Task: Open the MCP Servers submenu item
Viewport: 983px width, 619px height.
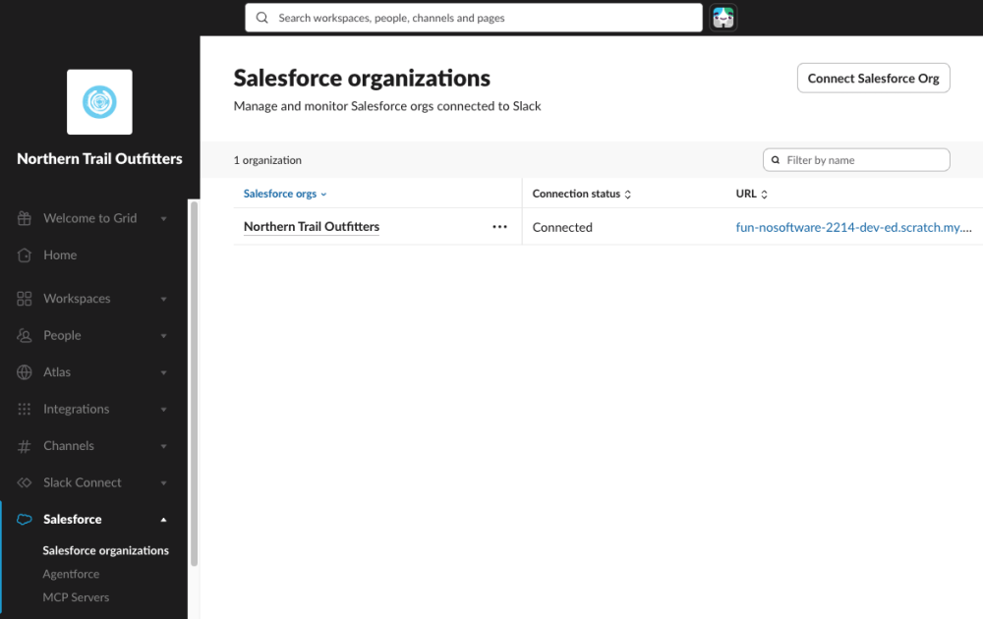Action: point(76,597)
